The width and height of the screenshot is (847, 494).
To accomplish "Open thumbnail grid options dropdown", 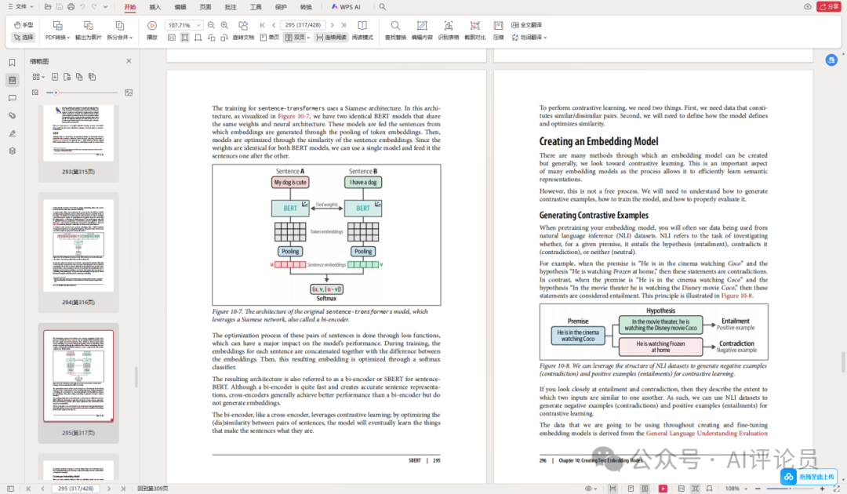I will [x=38, y=77].
